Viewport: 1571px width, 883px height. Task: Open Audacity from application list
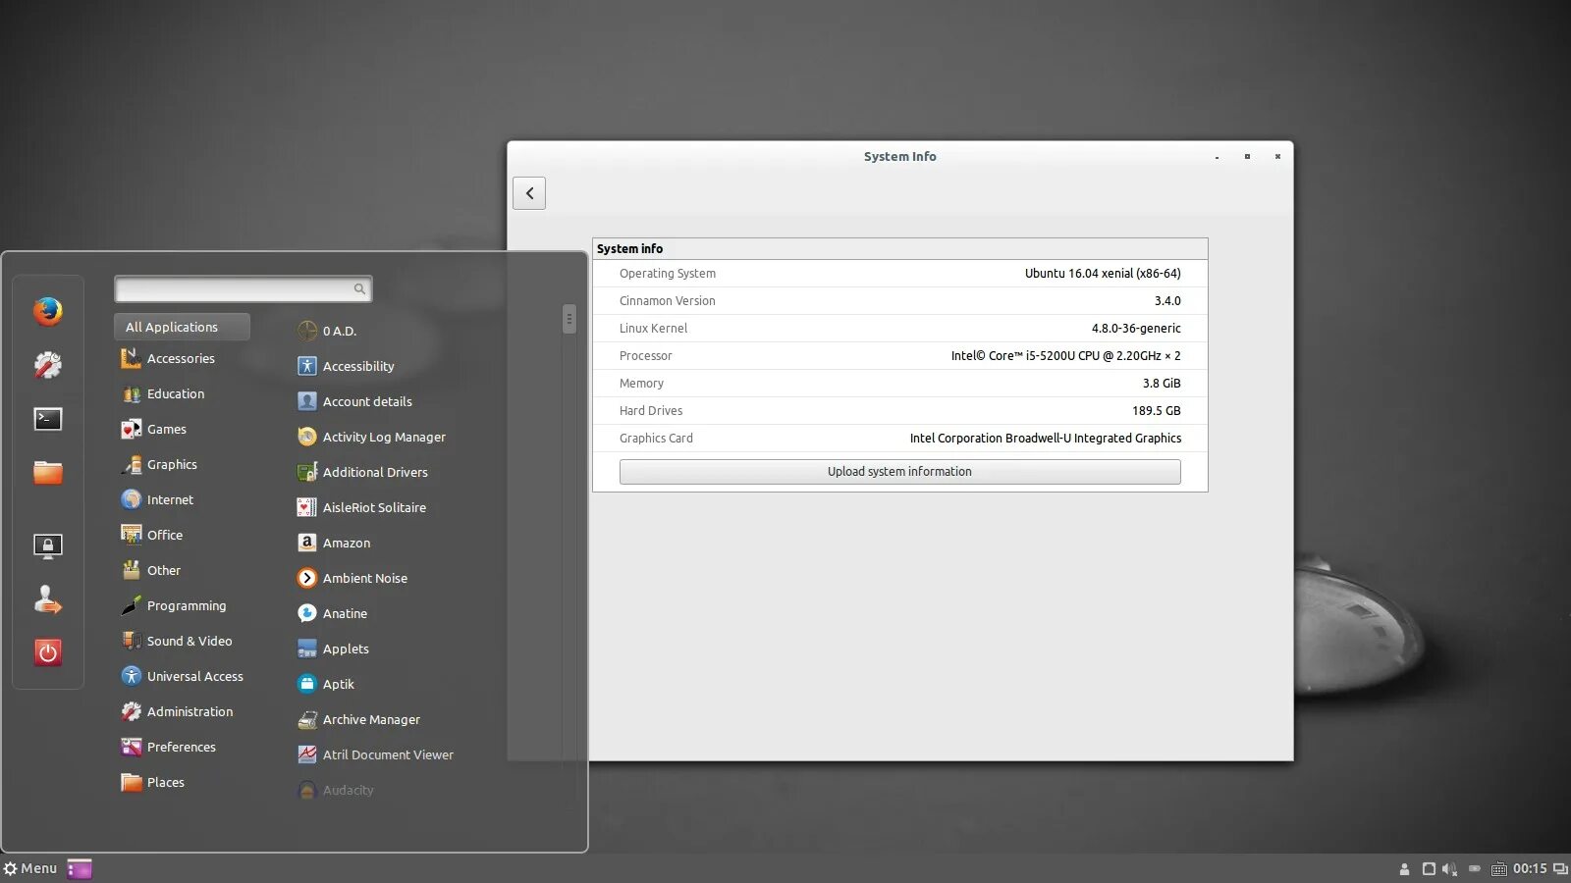tap(335, 790)
